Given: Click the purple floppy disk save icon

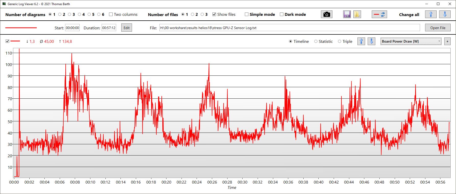Looking at the screenshot, I should pos(347,15).
